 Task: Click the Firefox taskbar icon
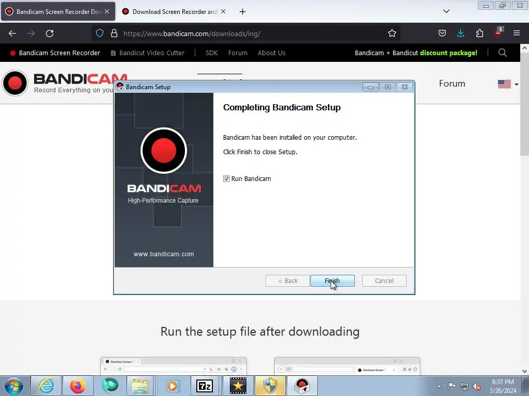coord(78,386)
